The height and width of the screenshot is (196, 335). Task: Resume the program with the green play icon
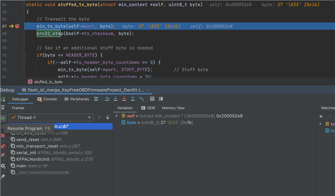(3, 118)
